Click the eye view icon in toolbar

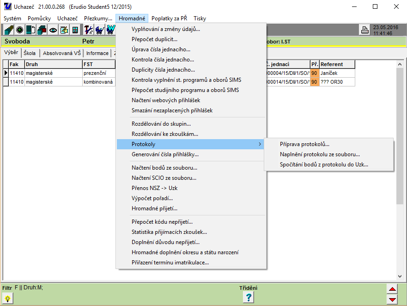pyautogui.click(x=53, y=30)
